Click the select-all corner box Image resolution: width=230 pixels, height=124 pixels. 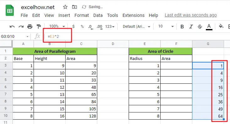tap(6, 44)
